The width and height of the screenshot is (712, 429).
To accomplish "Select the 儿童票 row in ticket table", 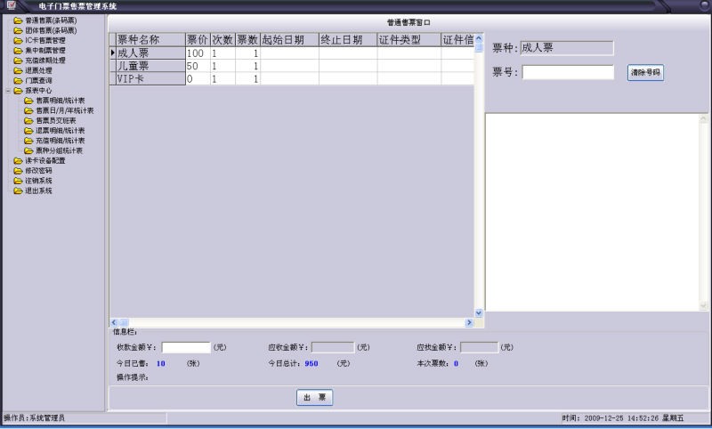I will [133, 67].
